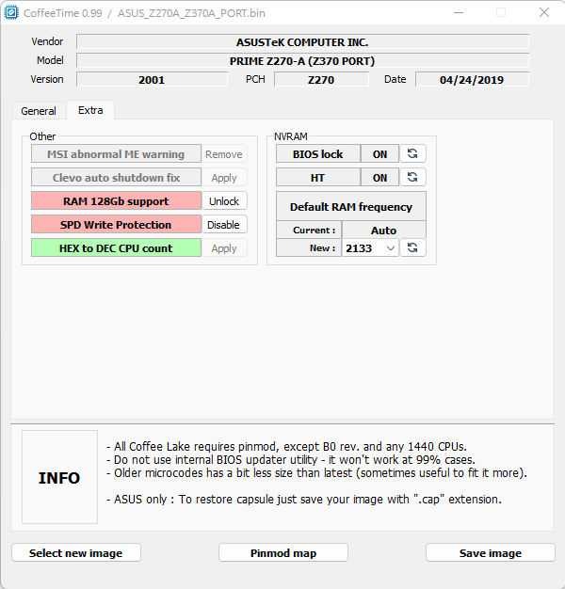The image size is (565, 589).
Task: Click the red RAM 128Gb support label
Action: coord(116,201)
